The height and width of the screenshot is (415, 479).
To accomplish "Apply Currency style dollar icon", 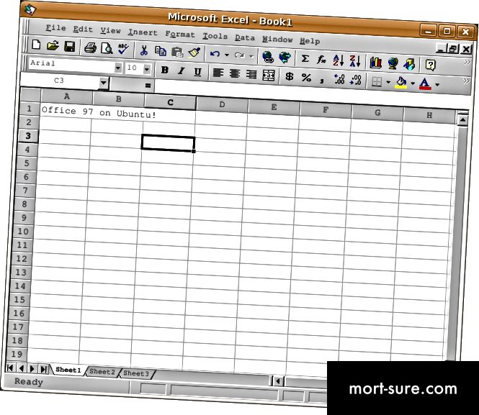I will point(289,76).
